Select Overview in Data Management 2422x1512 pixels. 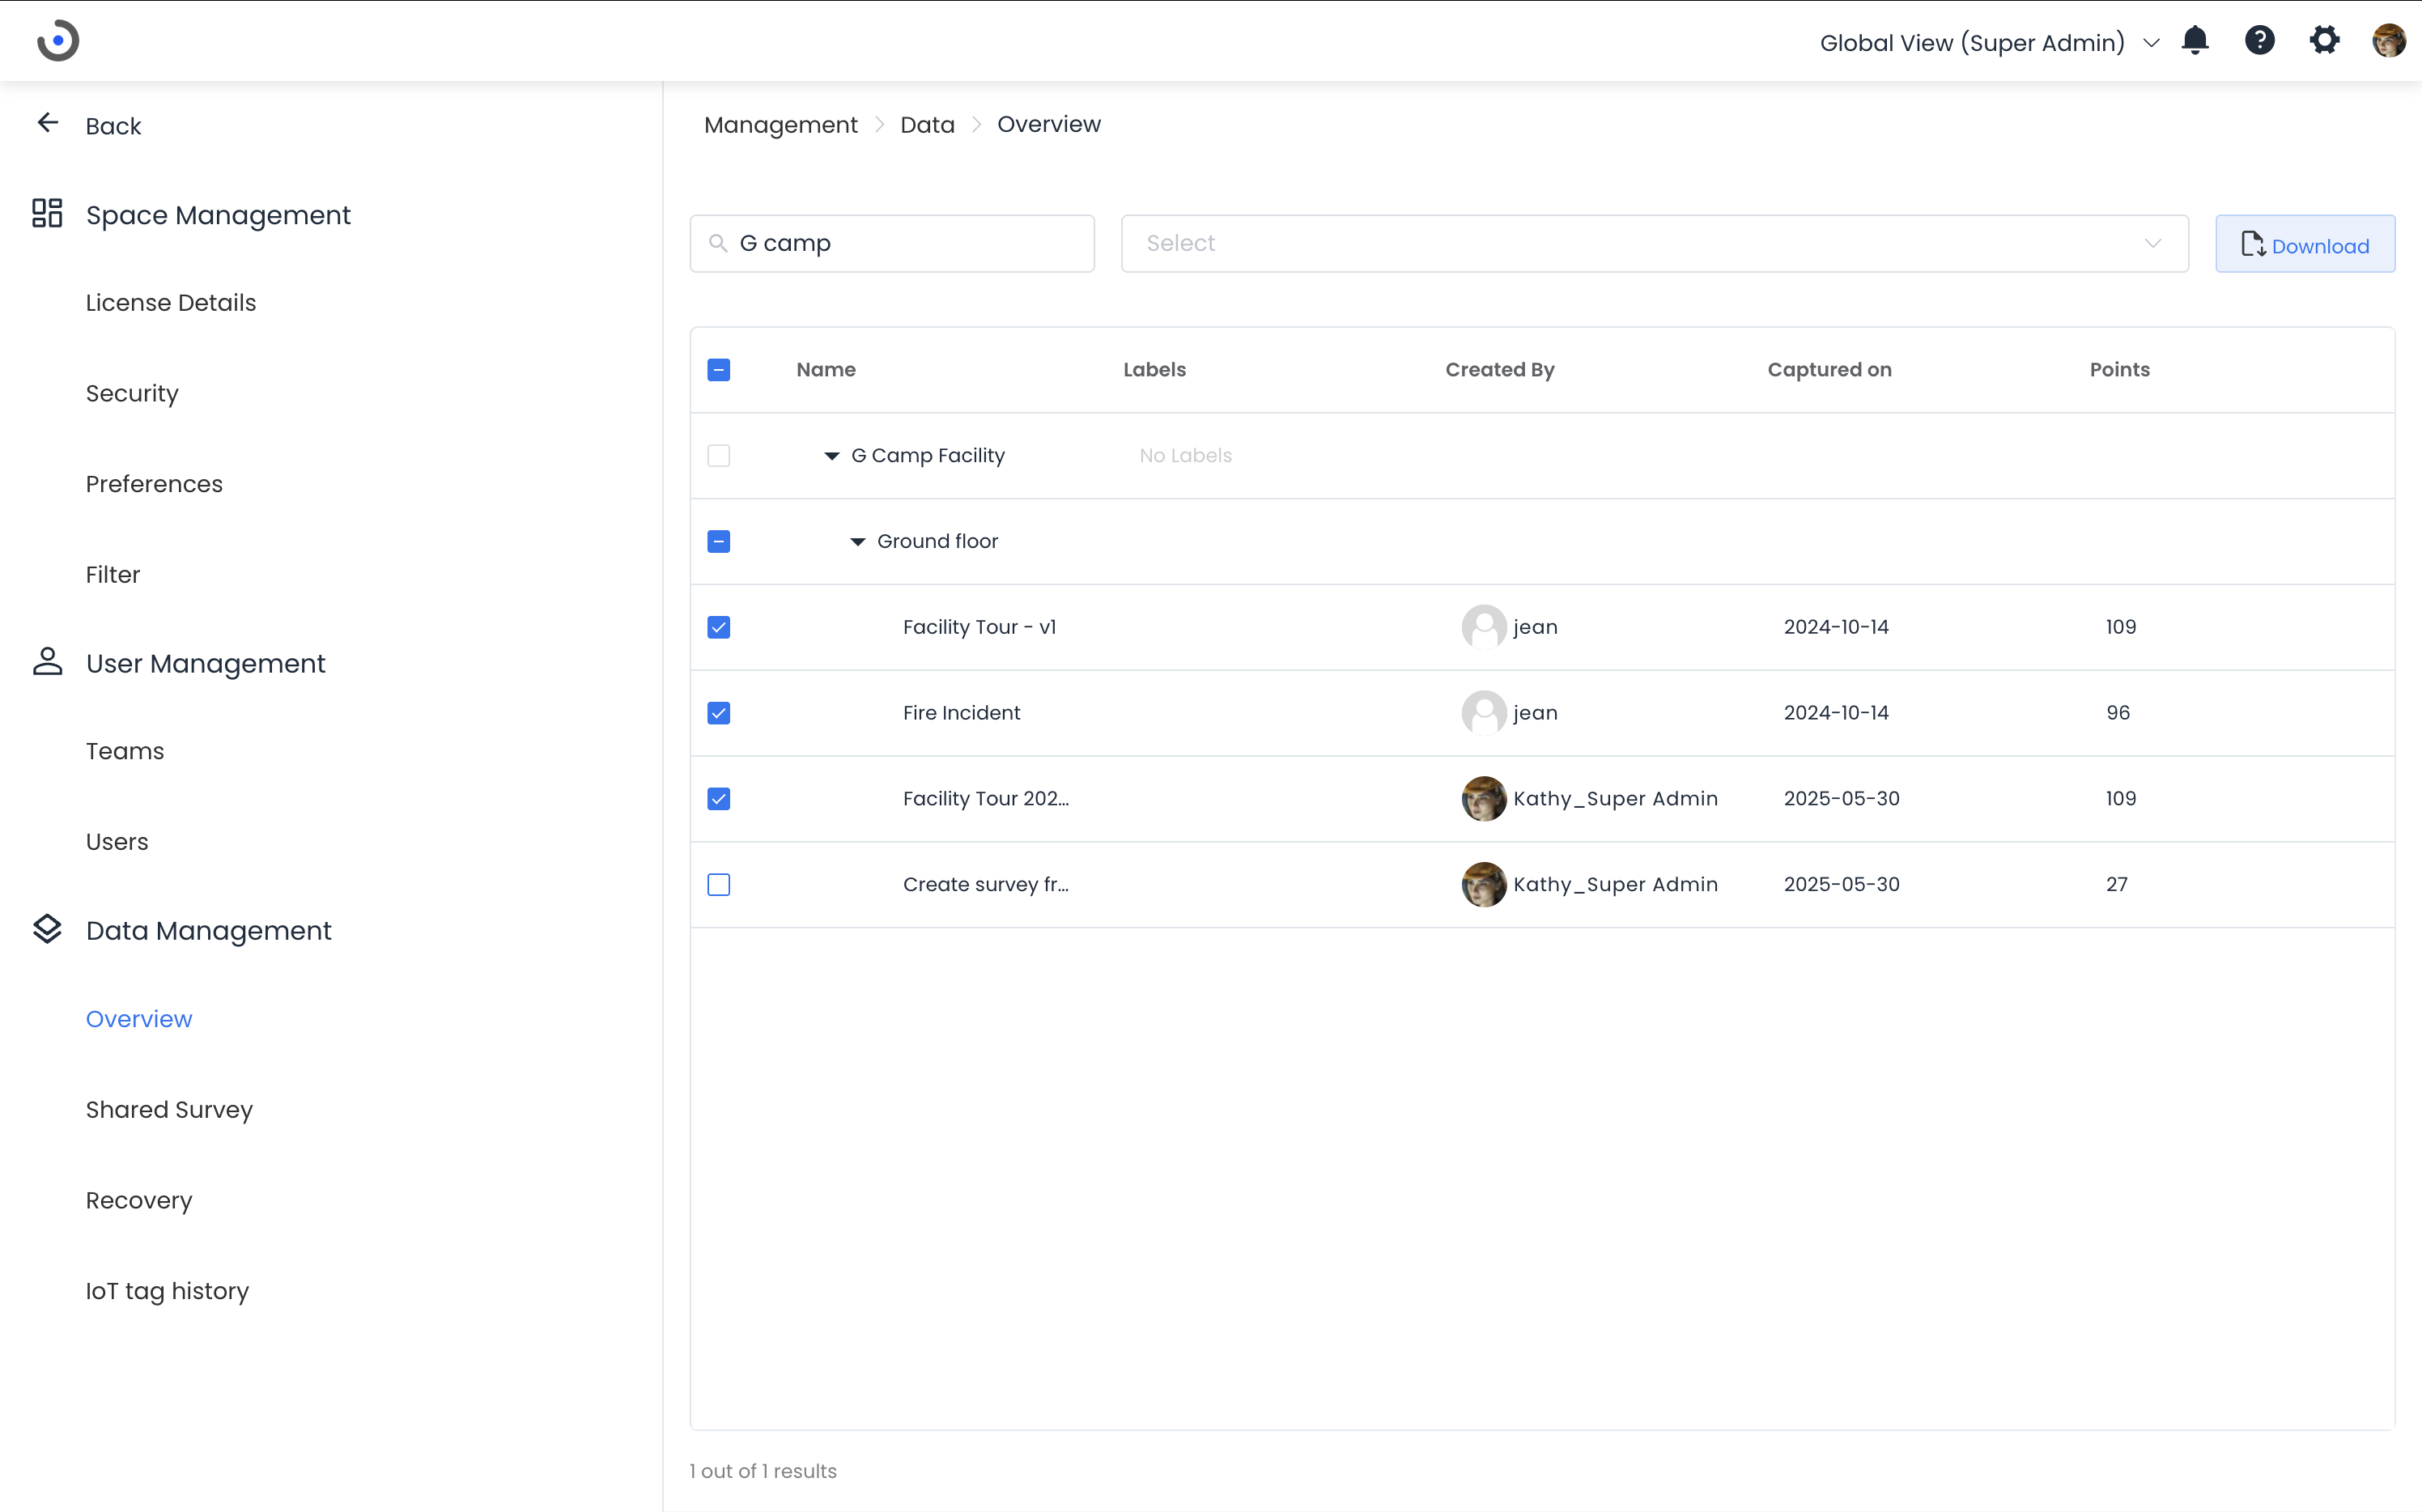coord(139,1019)
